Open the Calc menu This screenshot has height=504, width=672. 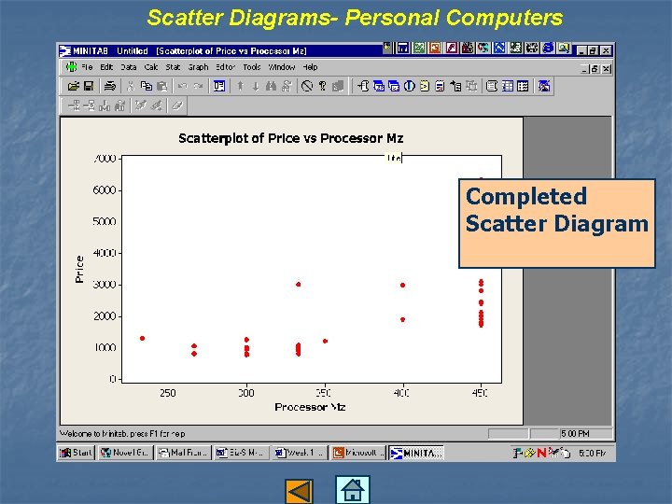(151, 67)
